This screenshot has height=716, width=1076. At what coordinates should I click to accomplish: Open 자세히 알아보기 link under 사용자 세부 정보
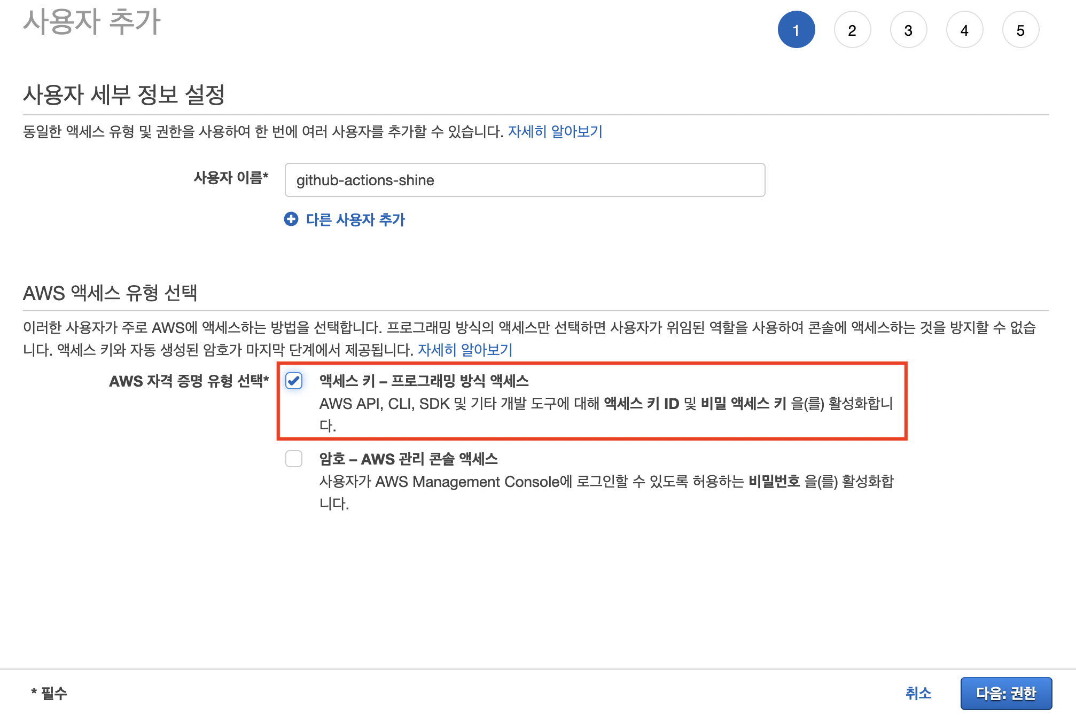point(555,131)
